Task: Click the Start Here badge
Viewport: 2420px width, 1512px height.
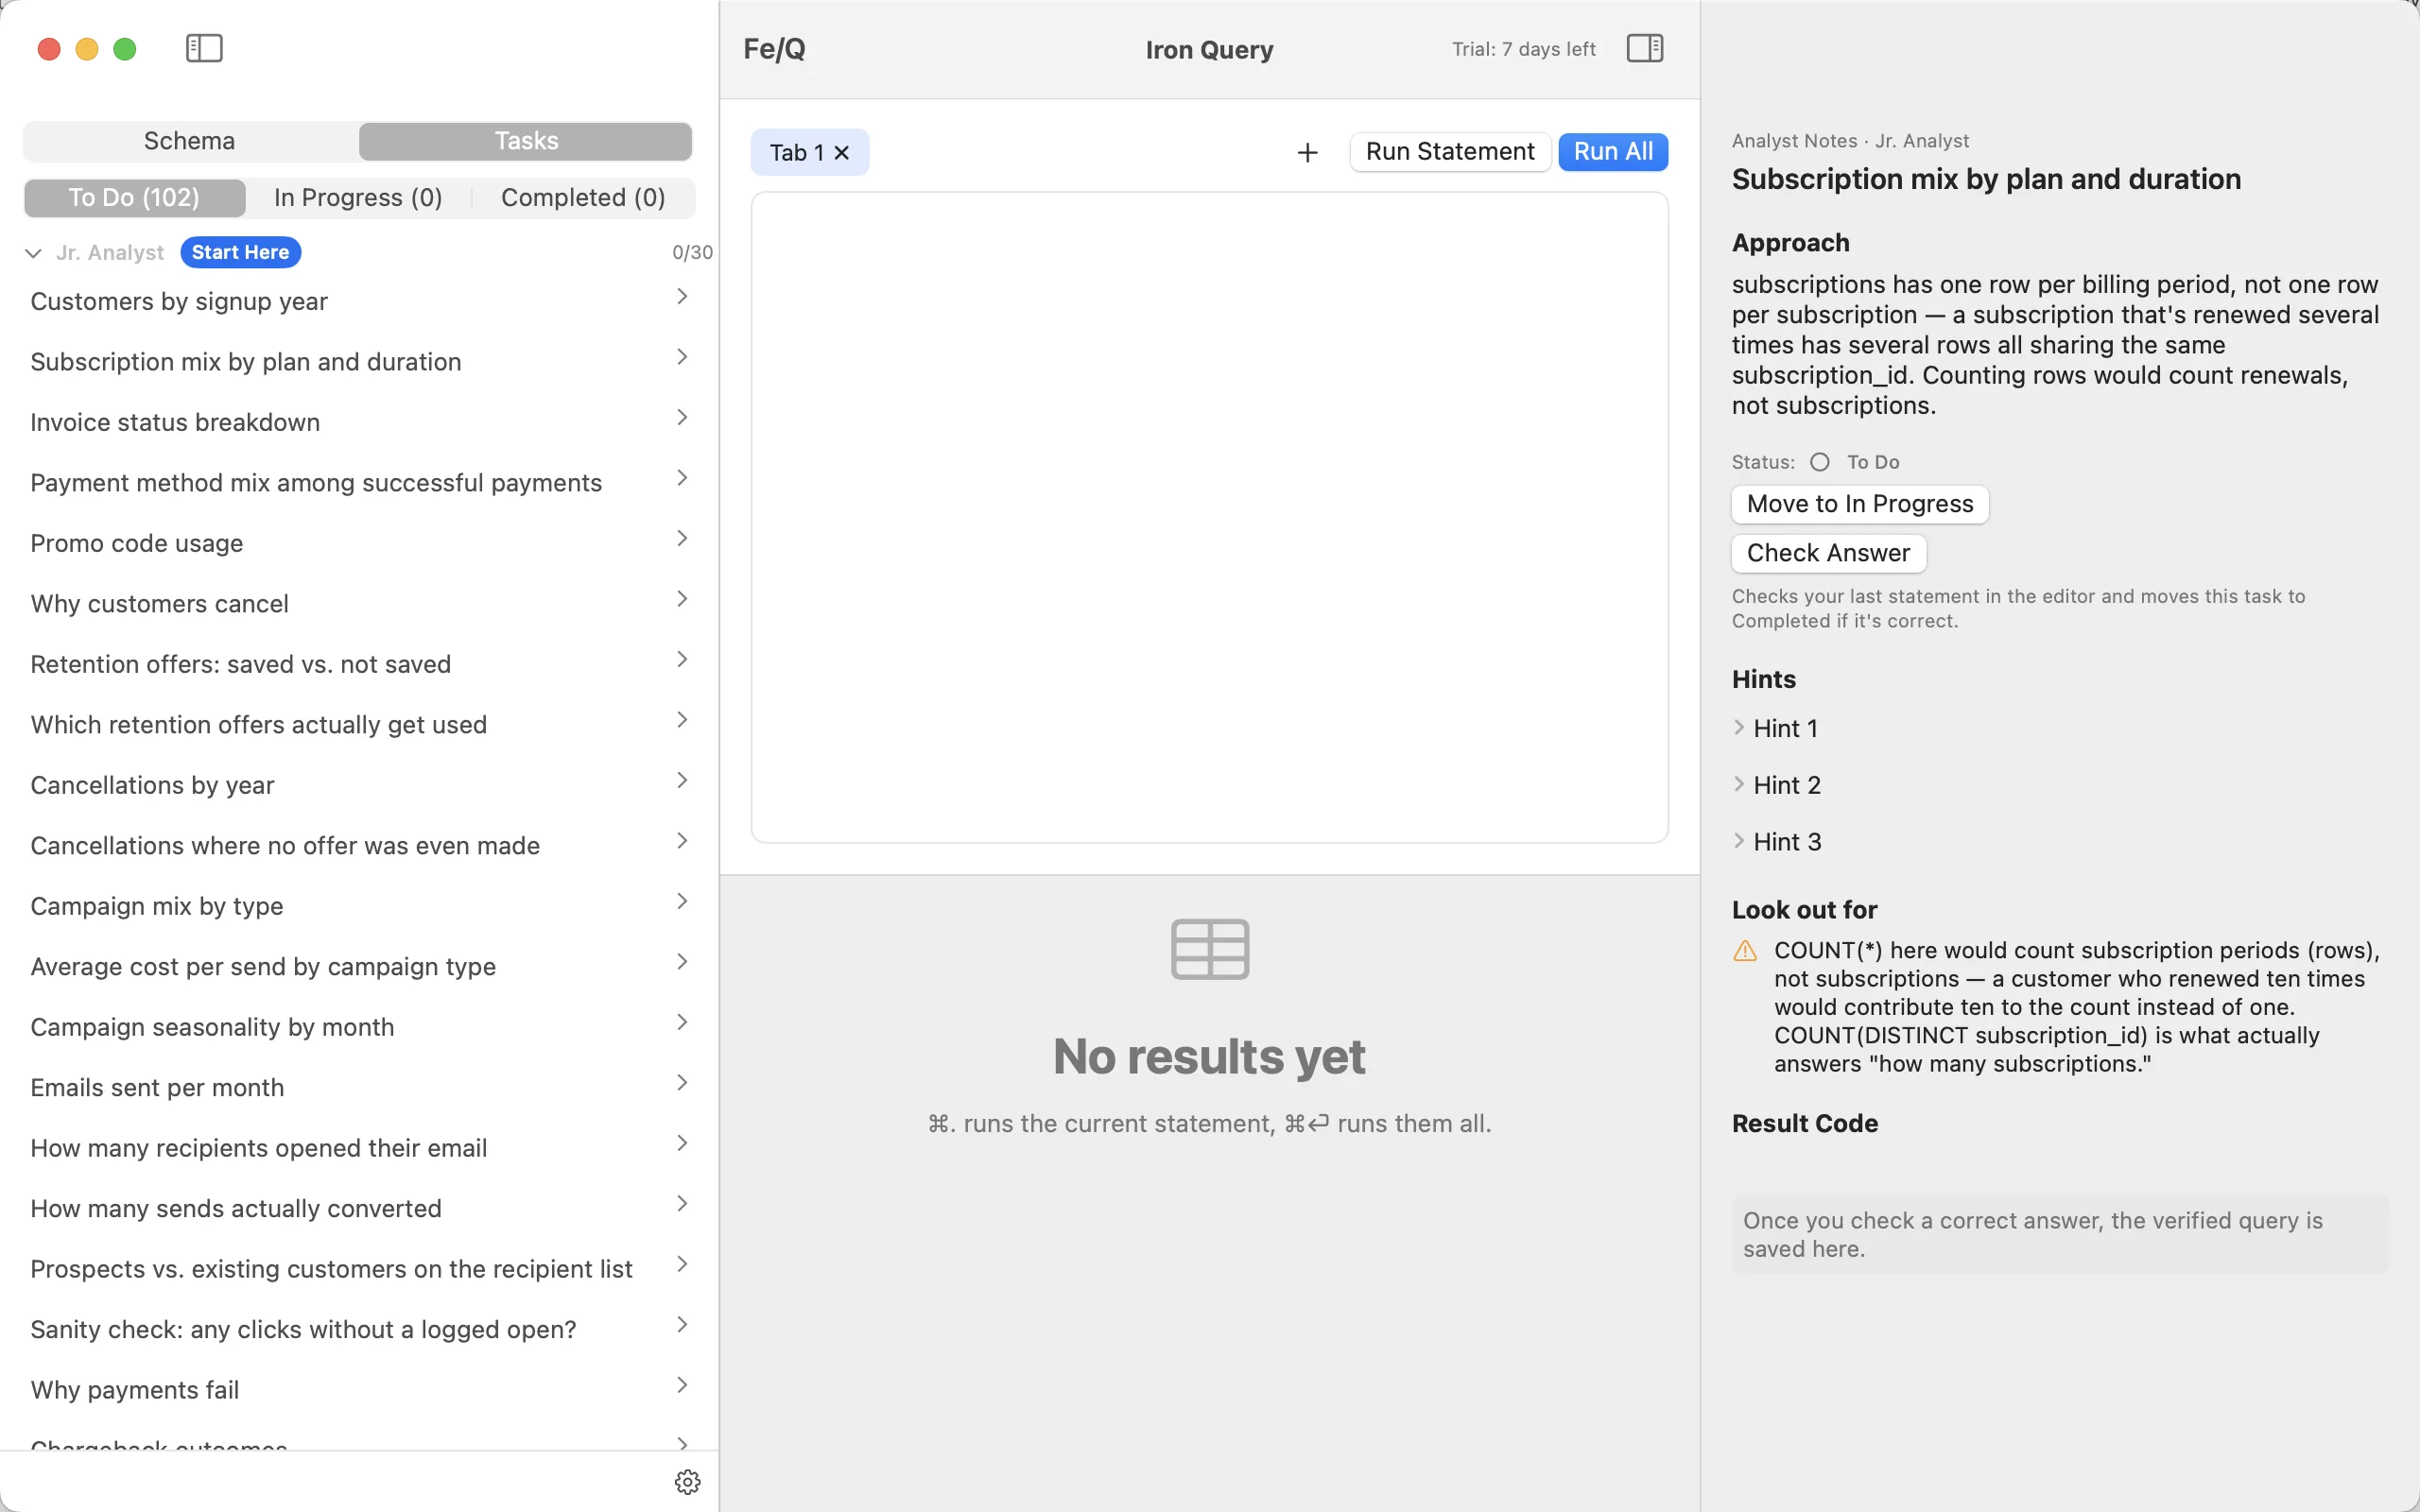Action: [x=240, y=252]
